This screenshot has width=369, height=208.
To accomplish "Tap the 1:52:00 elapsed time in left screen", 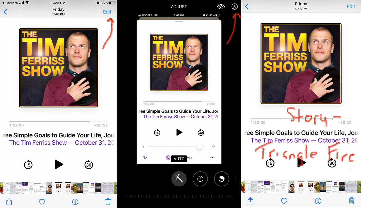I will [x=16, y=125].
